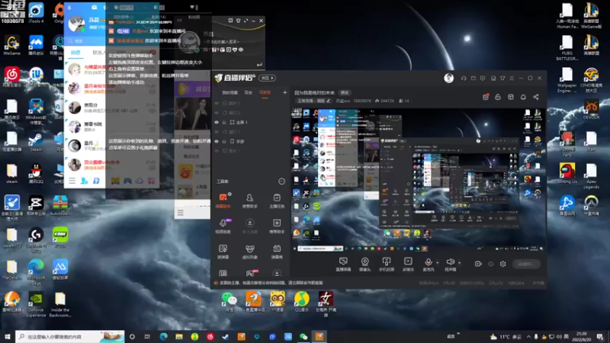Open streaming settings gear in bottom bar
Image resolution: width=610 pixels, height=343 pixels.
[x=502, y=264]
